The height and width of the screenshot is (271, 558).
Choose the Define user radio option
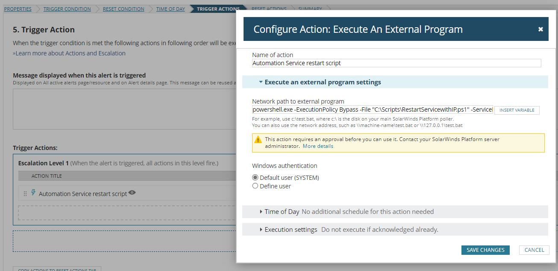(256, 186)
